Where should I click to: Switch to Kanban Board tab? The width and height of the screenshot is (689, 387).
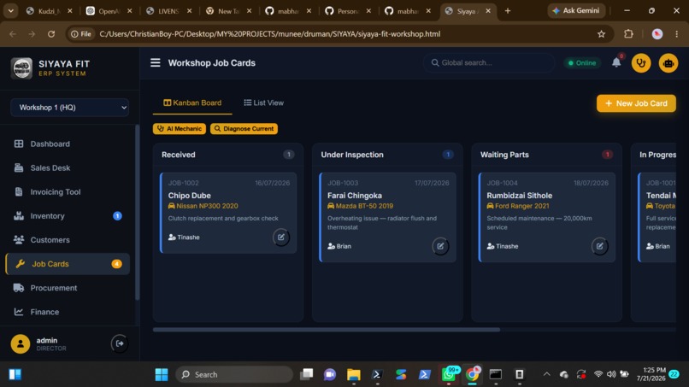192,103
